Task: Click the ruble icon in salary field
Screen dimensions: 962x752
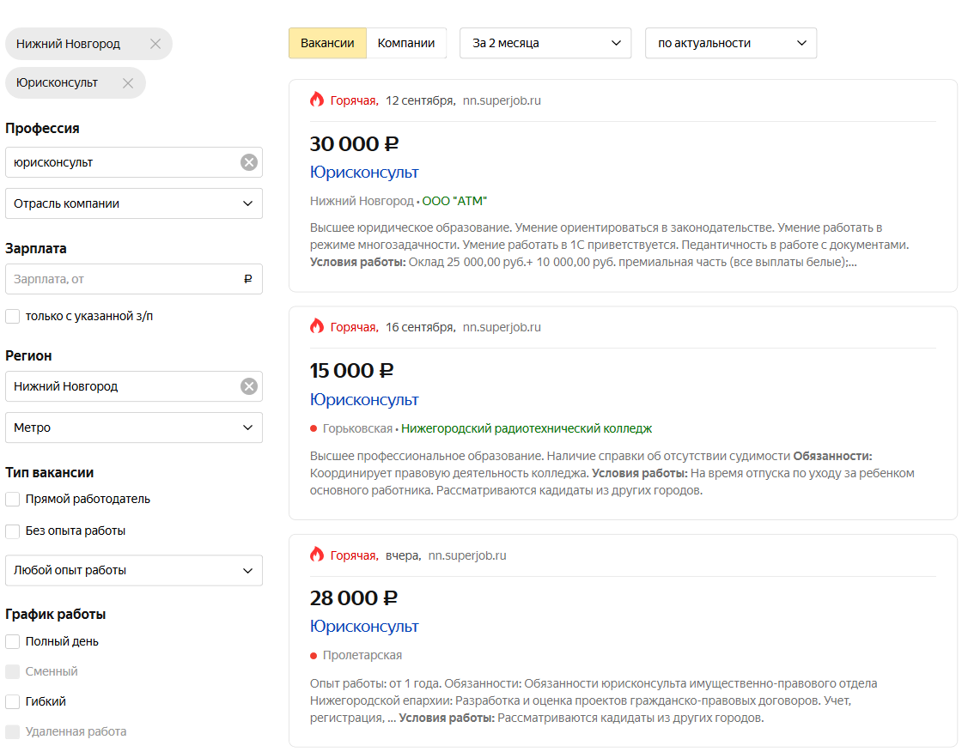Action: tap(248, 279)
